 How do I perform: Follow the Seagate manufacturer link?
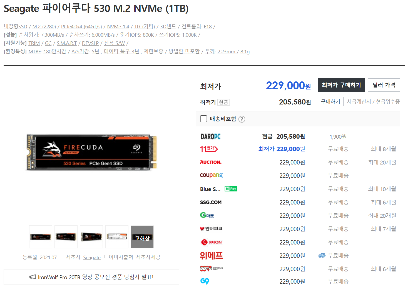coord(92,258)
